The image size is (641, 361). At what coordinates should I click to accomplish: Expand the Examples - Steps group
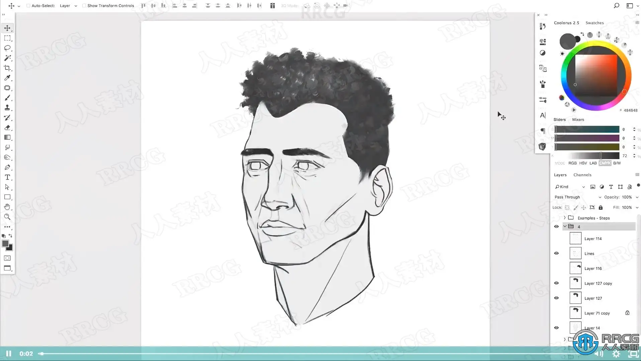(565, 218)
